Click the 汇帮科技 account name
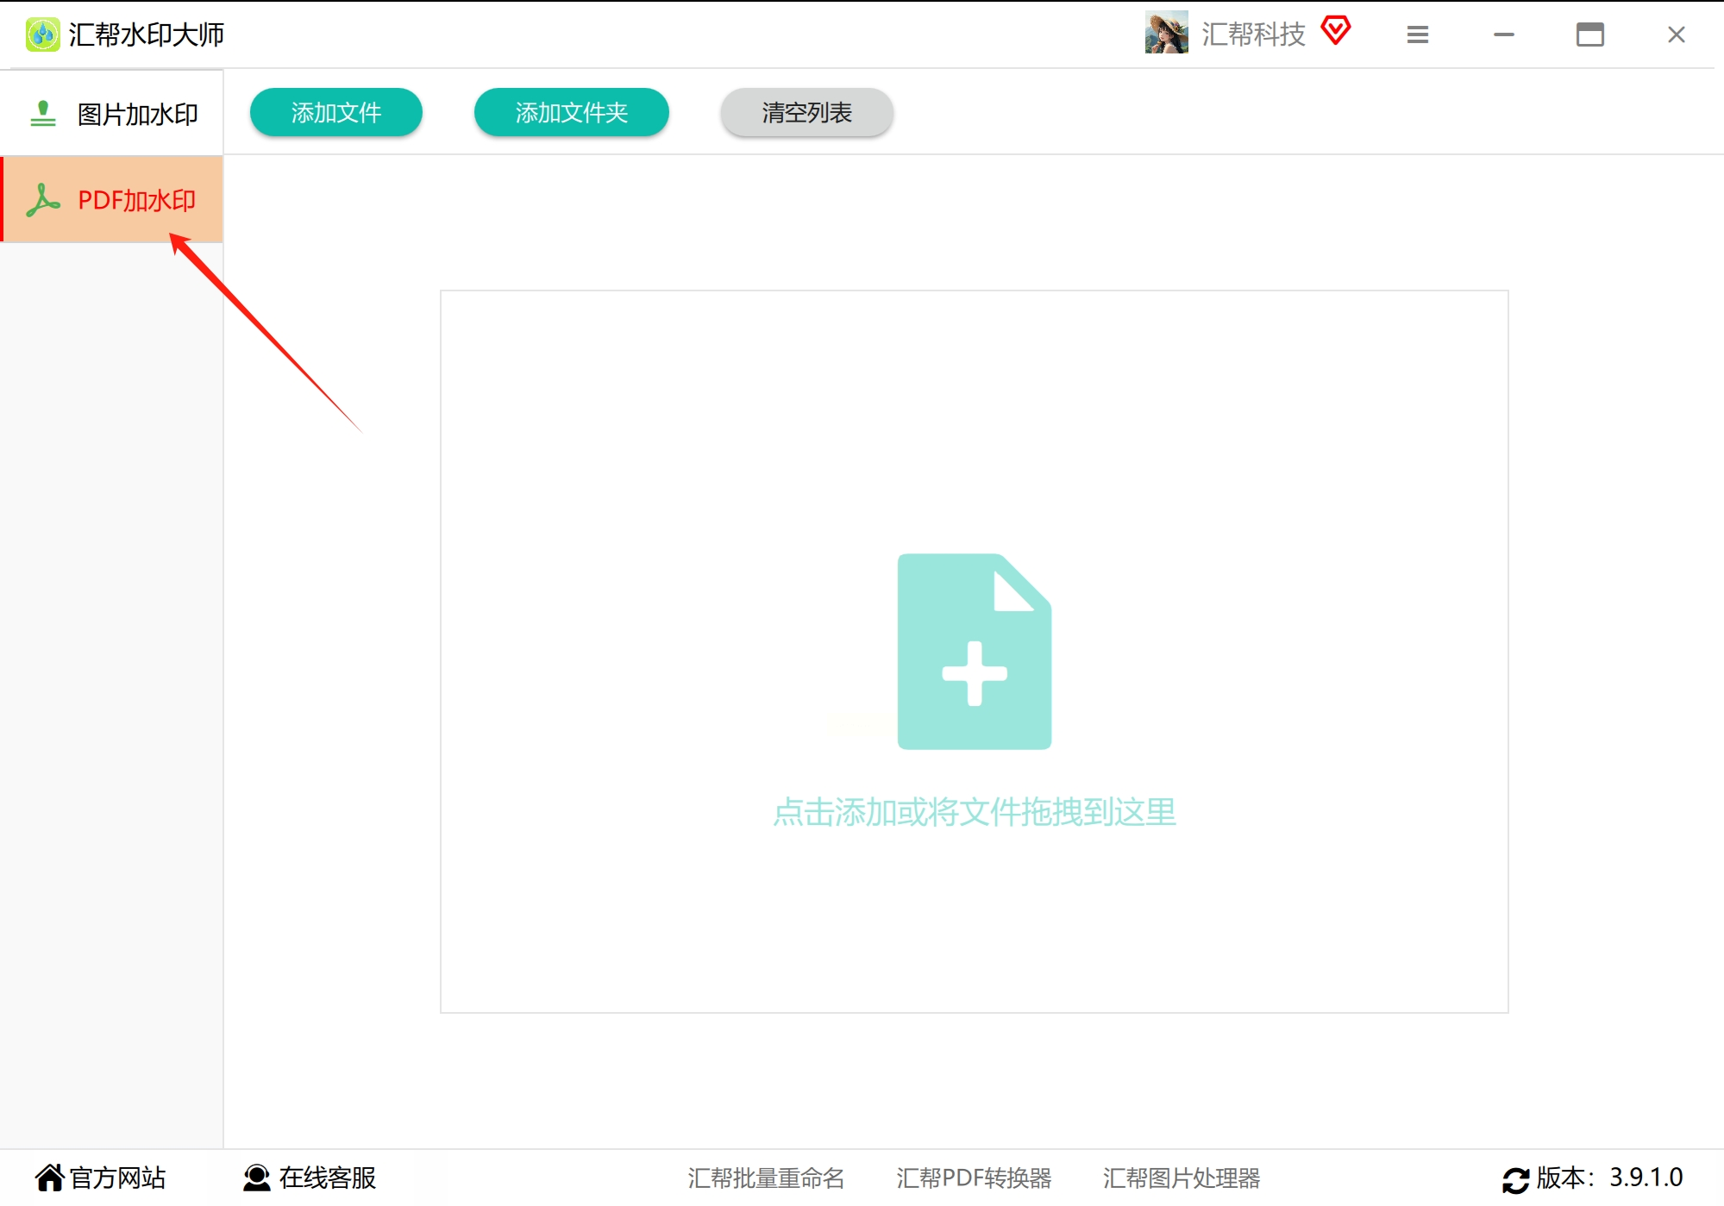 click(x=1253, y=34)
